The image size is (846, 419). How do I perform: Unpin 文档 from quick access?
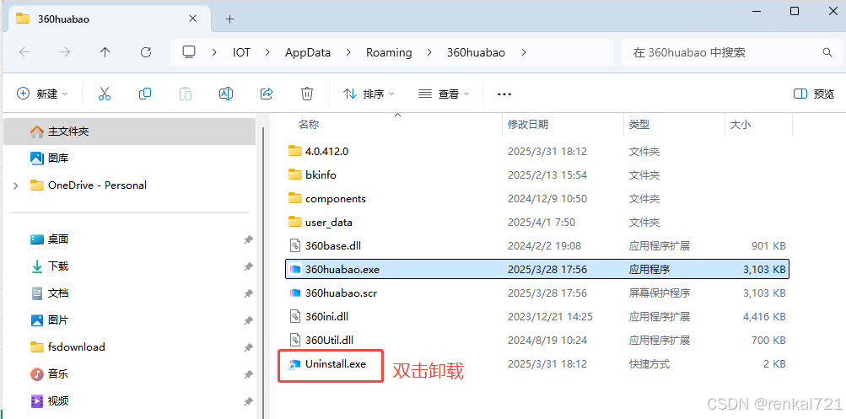coord(248,293)
